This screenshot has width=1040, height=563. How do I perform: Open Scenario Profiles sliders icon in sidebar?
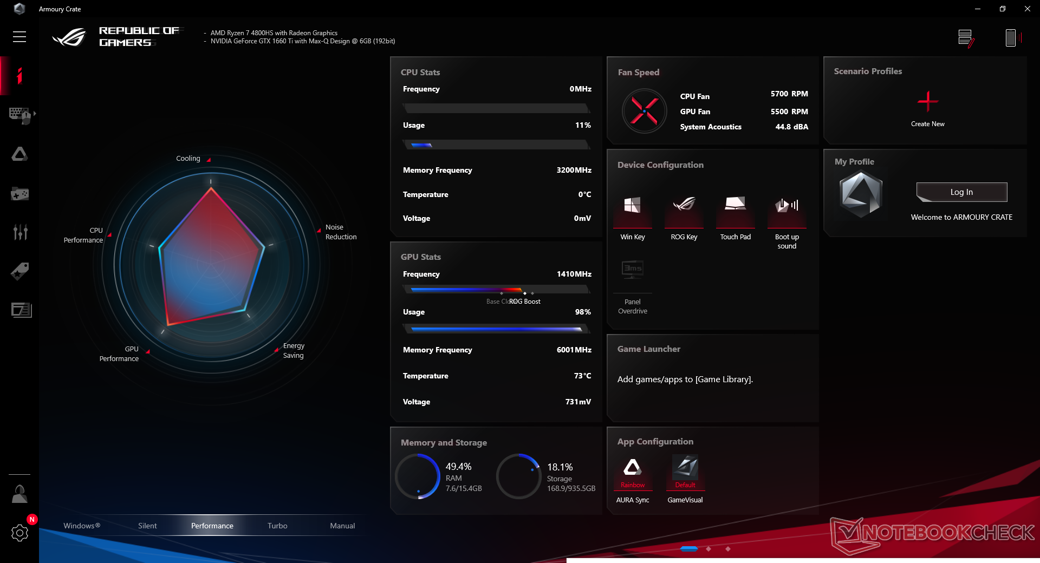click(20, 232)
